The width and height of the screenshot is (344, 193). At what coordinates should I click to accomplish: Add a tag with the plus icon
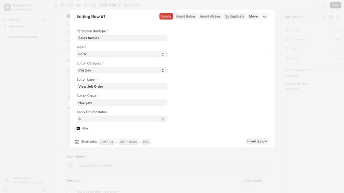pyautogui.click(x=338, y=49)
